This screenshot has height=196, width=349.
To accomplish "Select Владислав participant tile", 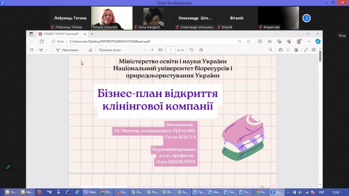I will 279,18.
